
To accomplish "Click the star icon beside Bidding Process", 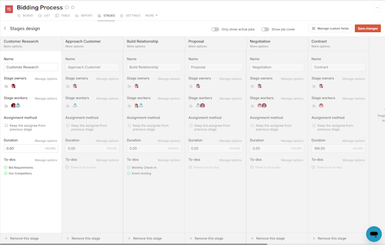I will 73,8.
